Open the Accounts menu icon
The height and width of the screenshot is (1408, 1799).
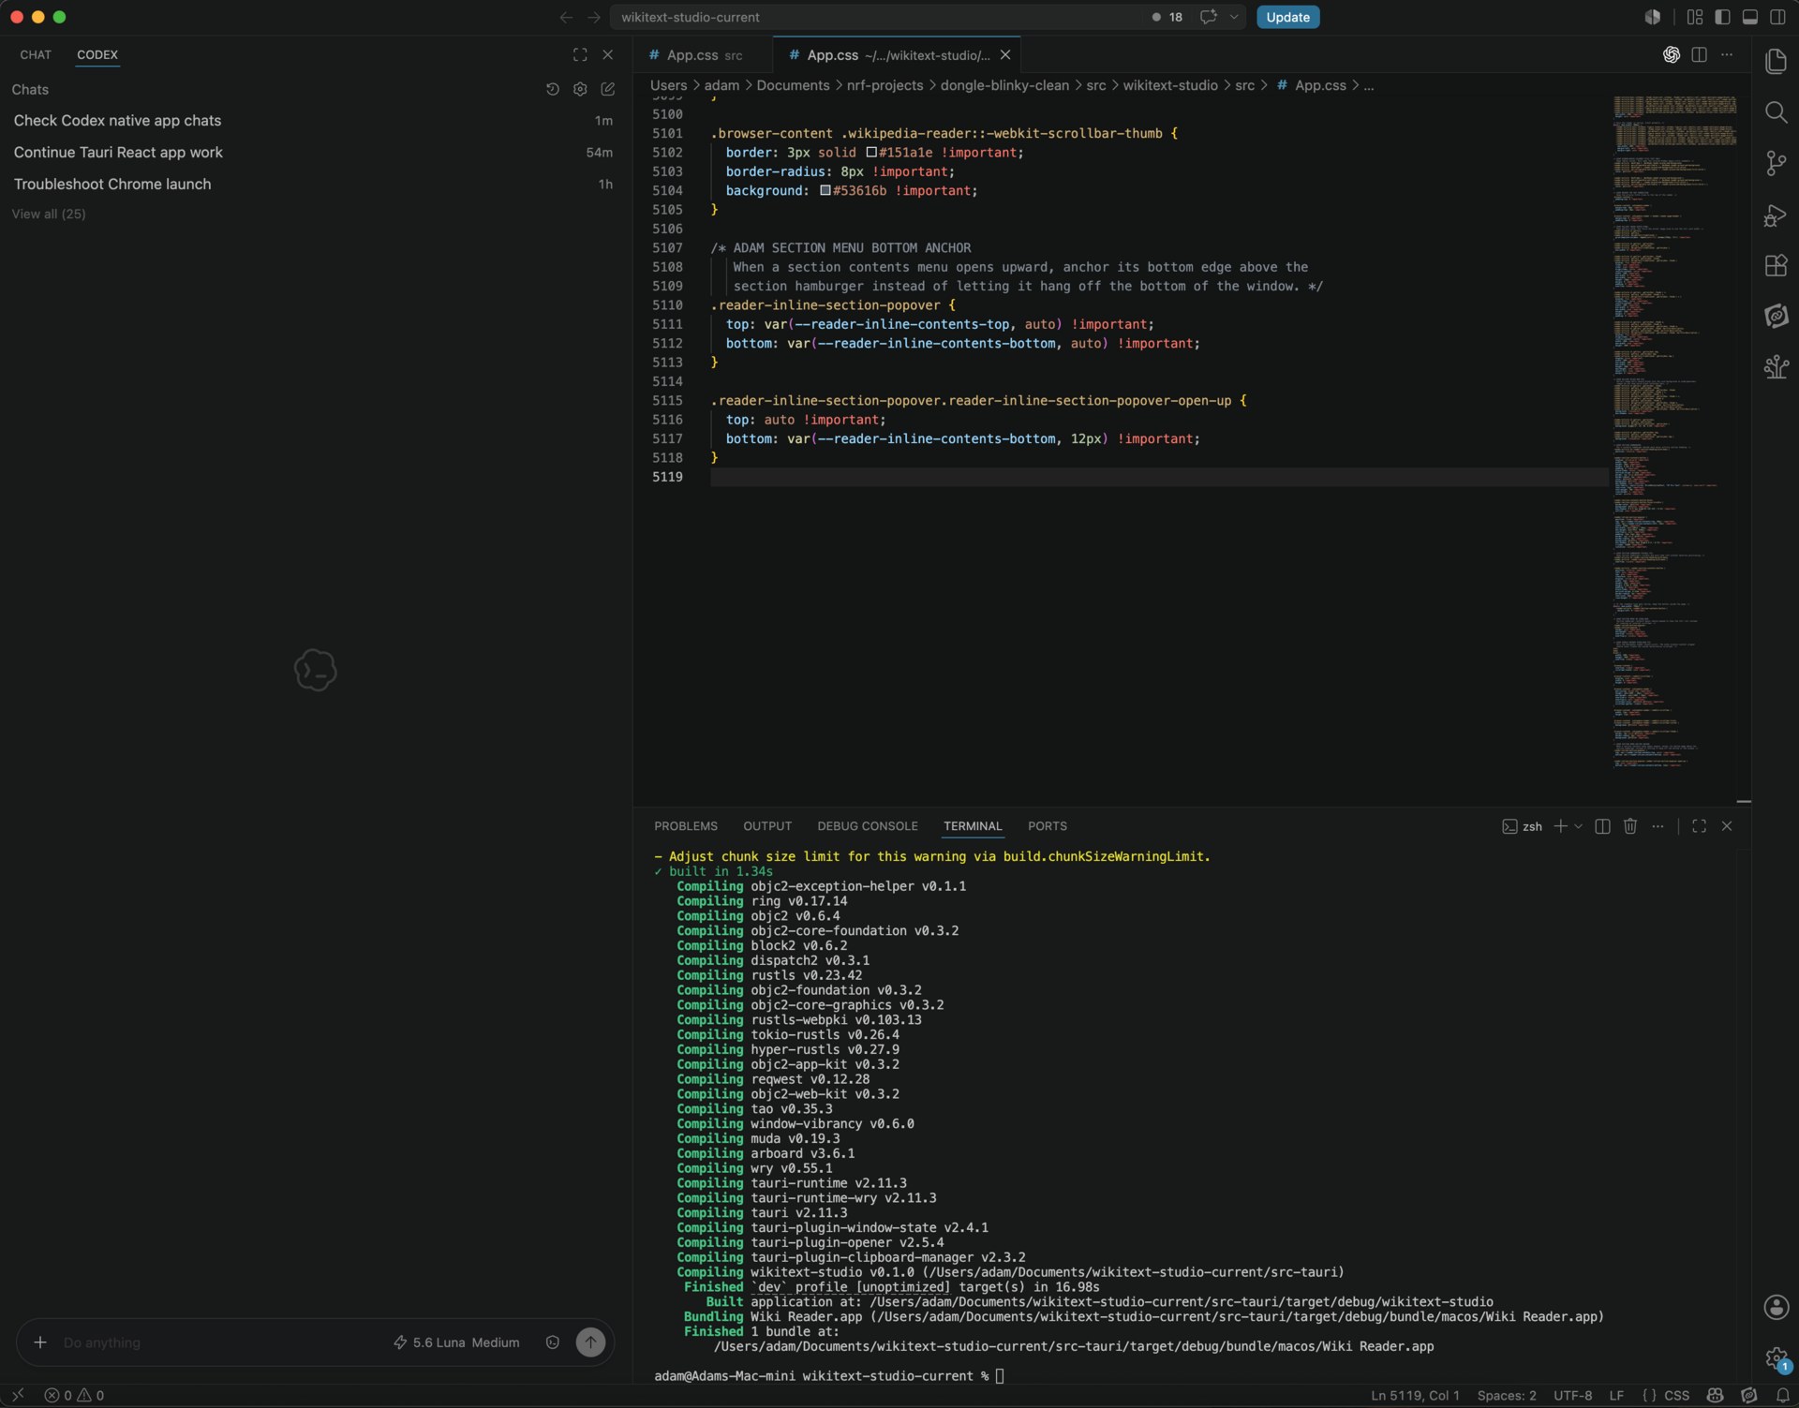(x=1776, y=1307)
